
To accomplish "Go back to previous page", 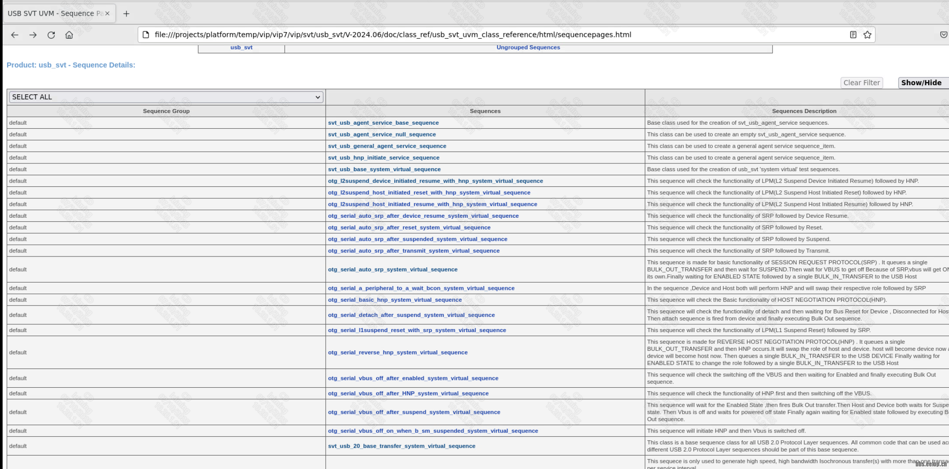I will click(x=15, y=35).
